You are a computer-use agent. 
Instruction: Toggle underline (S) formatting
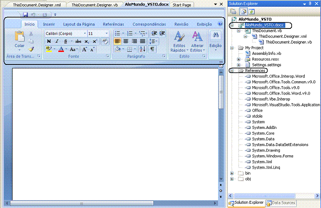pyautogui.click(x=66, y=41)
